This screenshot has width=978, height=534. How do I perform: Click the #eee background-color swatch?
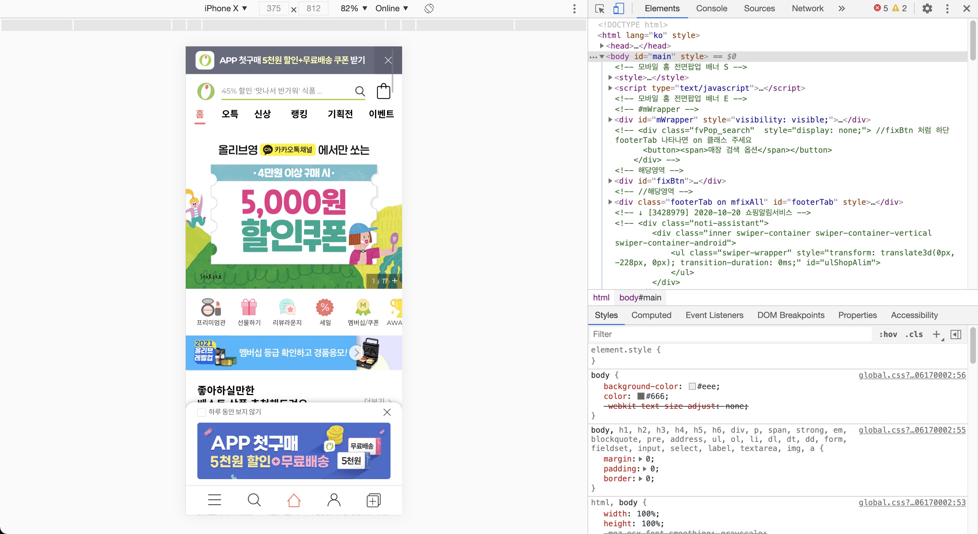[x=692, y=386]
